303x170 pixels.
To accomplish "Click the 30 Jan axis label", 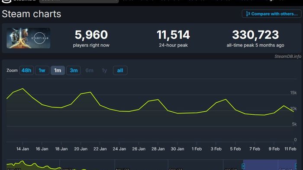I will (x=177, y=149).
